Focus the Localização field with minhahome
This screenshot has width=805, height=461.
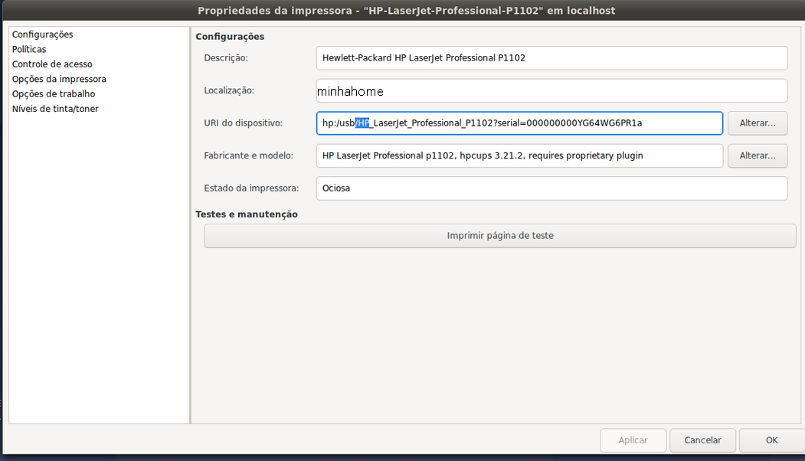click(552, 91)
